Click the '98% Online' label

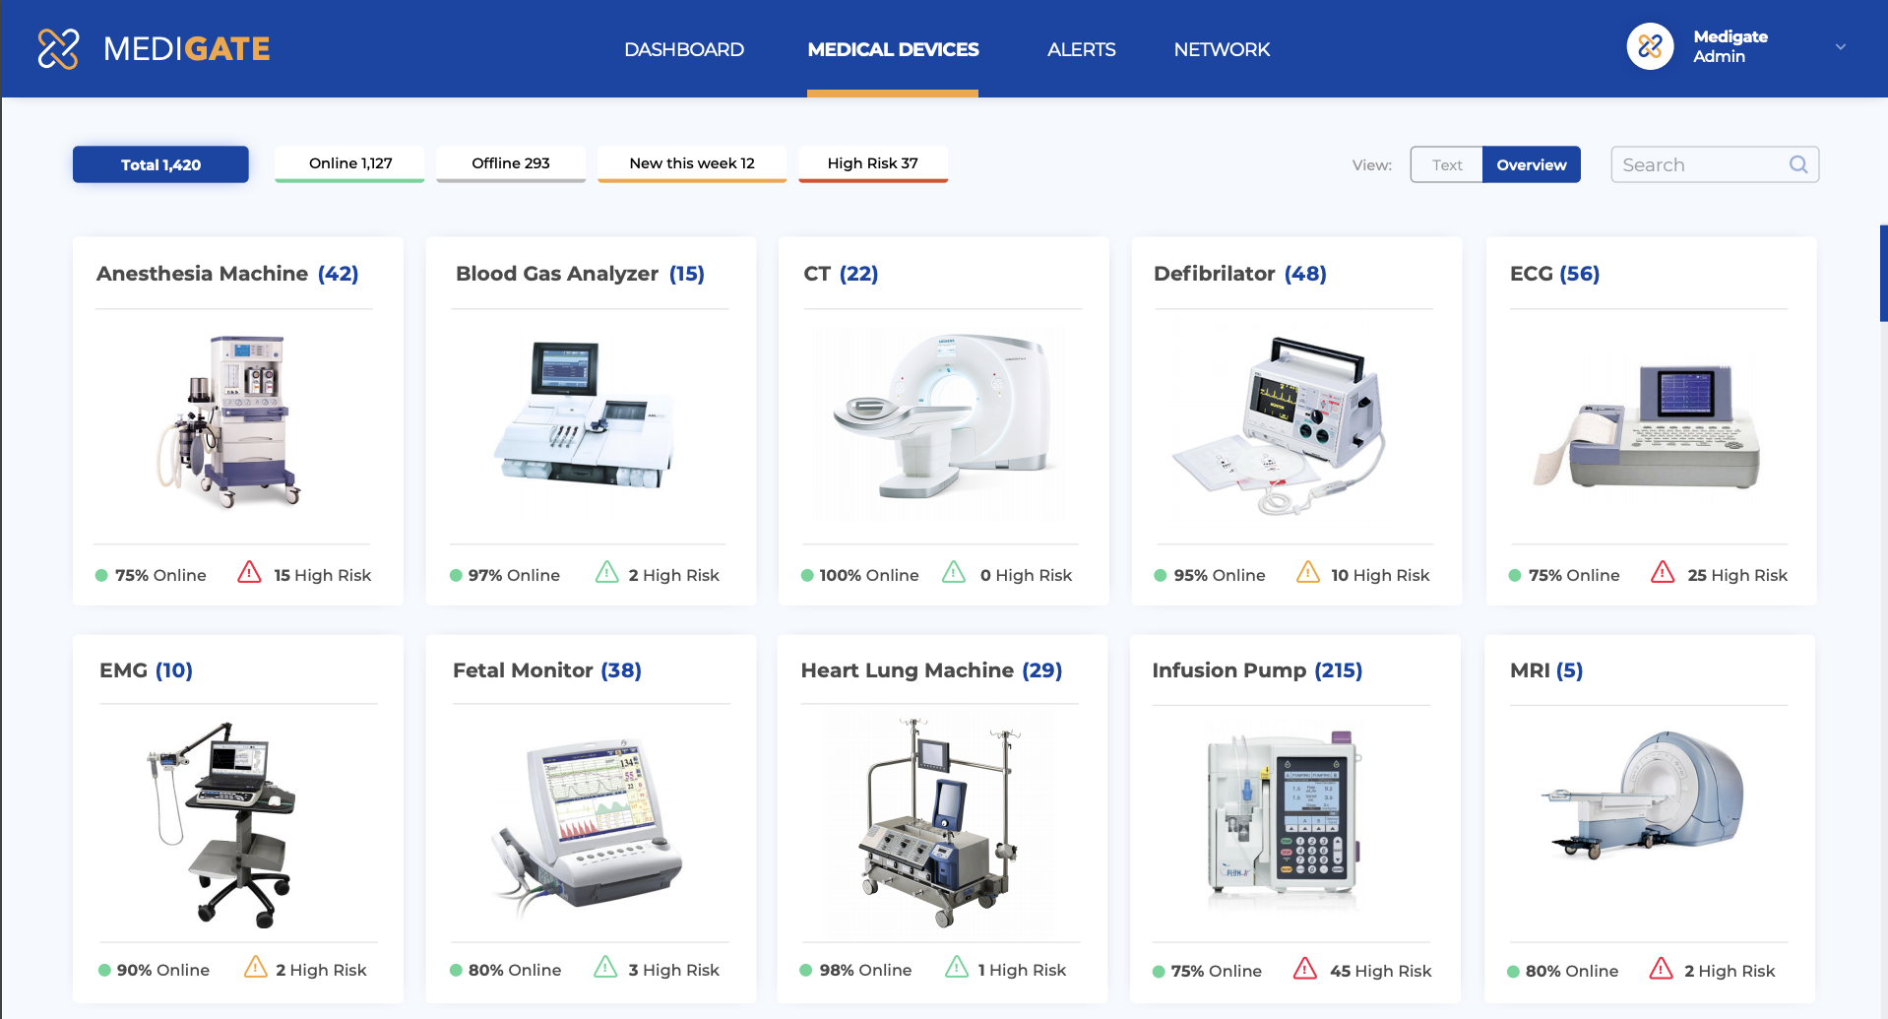click(x=865, y=970)
